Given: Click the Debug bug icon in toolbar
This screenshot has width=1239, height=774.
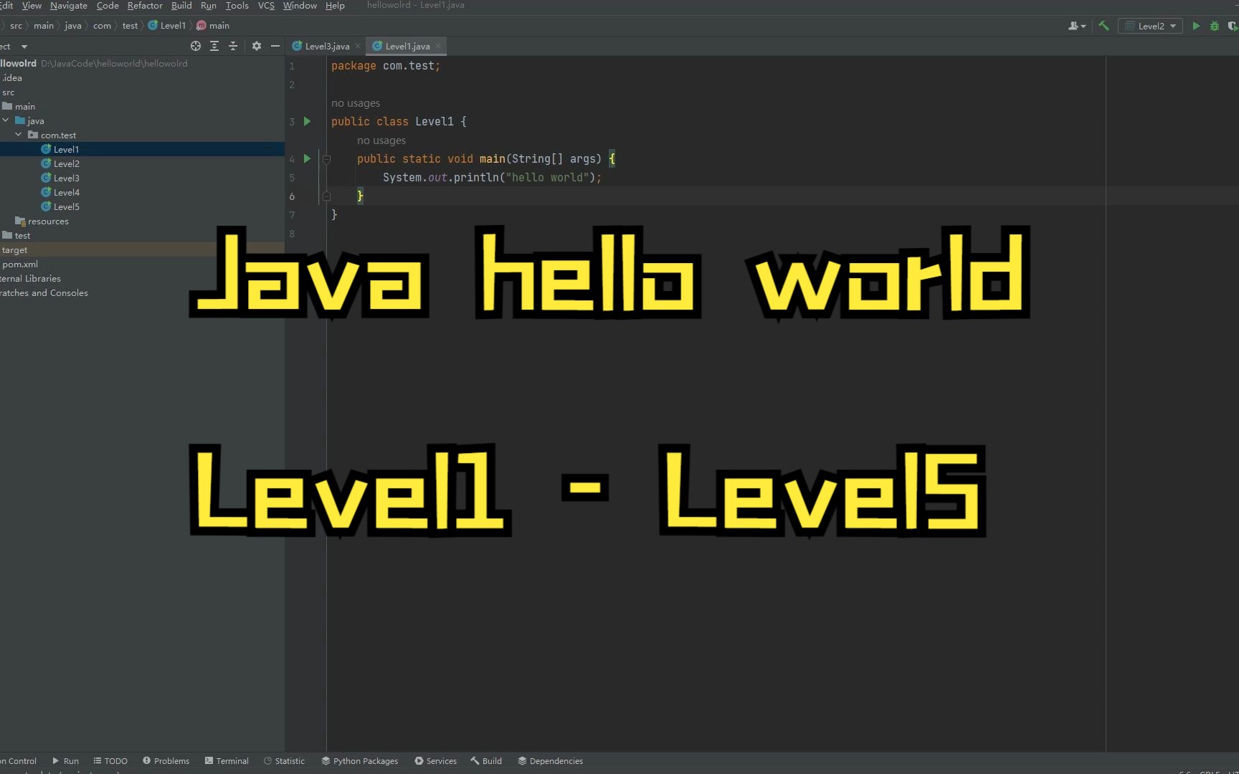Looking at the screenshot, I should (1215, 26).
